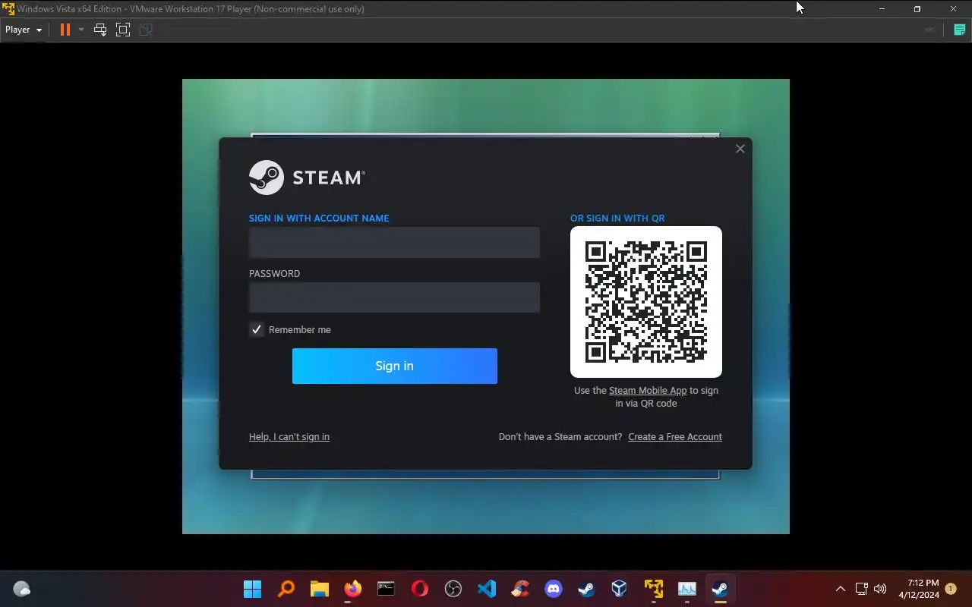This screenshot has width=972, height=607.
Task: Click the Unity mode icon in VMware toolbar
Action: point(146,30)
